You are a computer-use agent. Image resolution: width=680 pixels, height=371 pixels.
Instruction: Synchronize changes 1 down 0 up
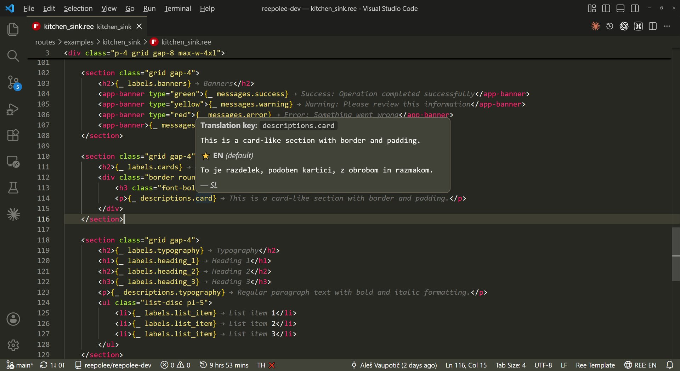point(52,365)
